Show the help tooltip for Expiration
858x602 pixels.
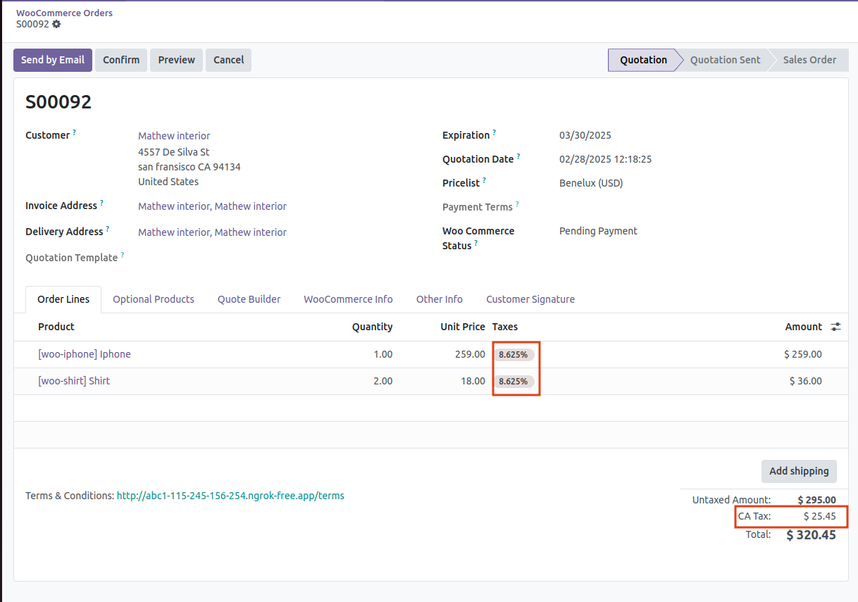(x=494, y=132)
